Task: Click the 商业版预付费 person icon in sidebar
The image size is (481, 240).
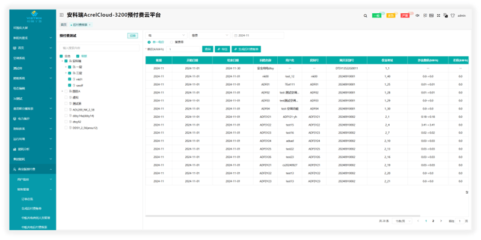Action: click(x=14, y=169)
